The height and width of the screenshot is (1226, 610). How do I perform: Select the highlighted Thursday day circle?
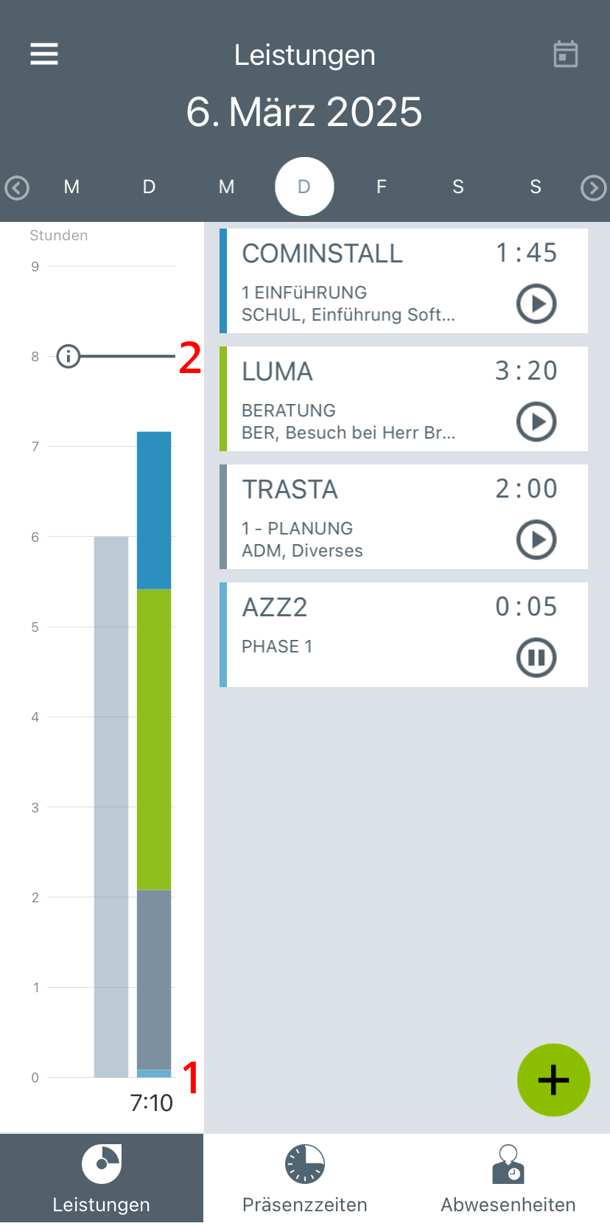304,187
